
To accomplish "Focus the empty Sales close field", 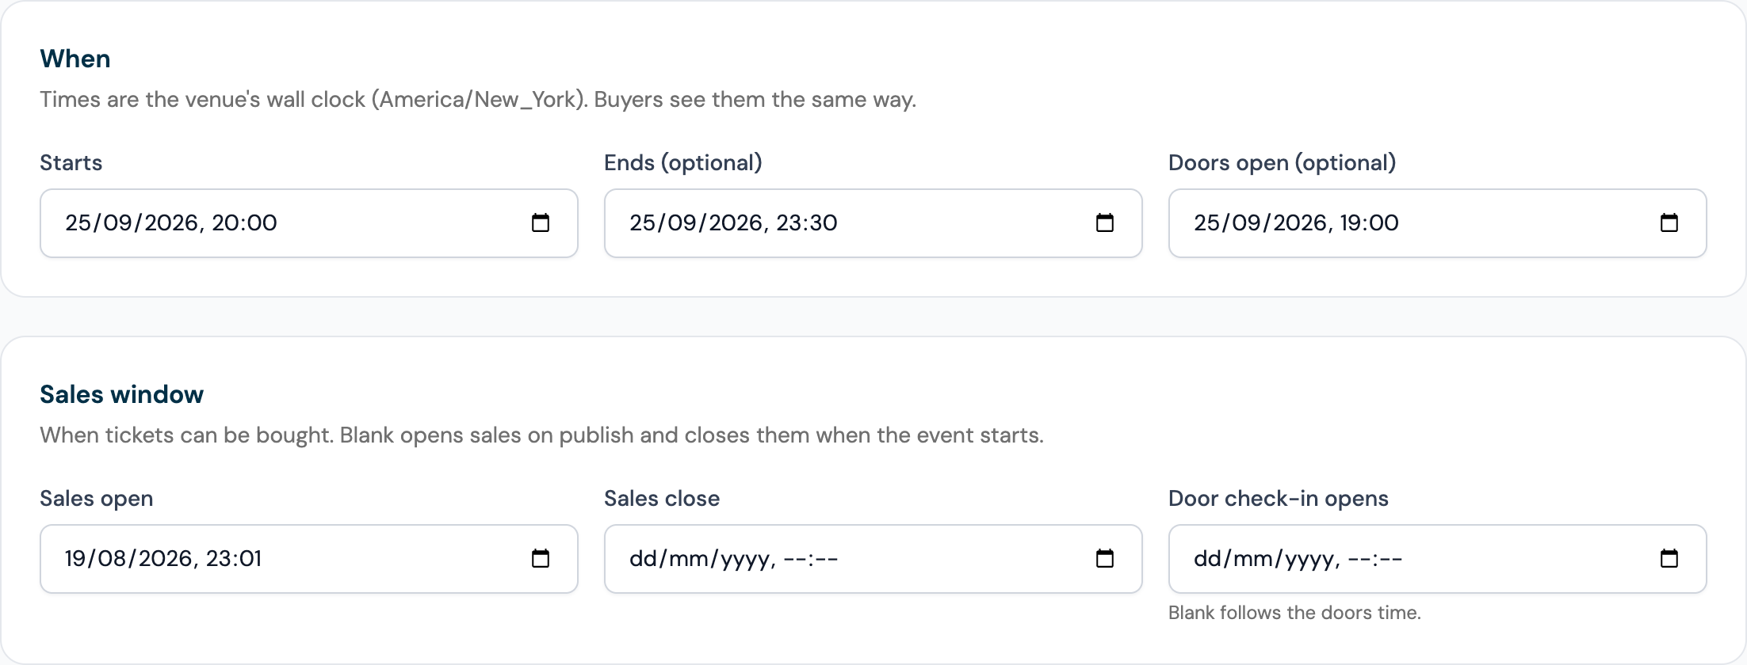I will point(873,559).
